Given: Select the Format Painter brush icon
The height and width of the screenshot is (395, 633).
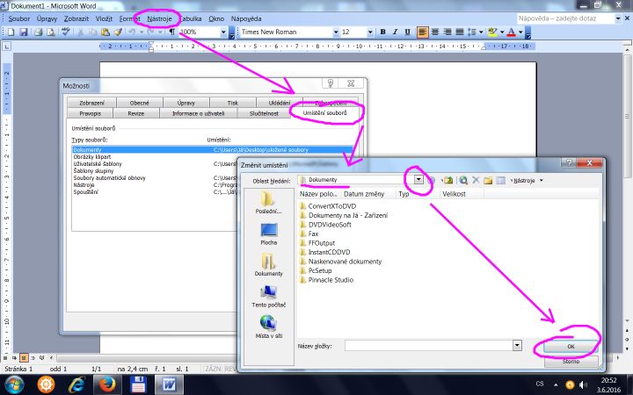Looking at the screenshot, I should pos(118,32).
